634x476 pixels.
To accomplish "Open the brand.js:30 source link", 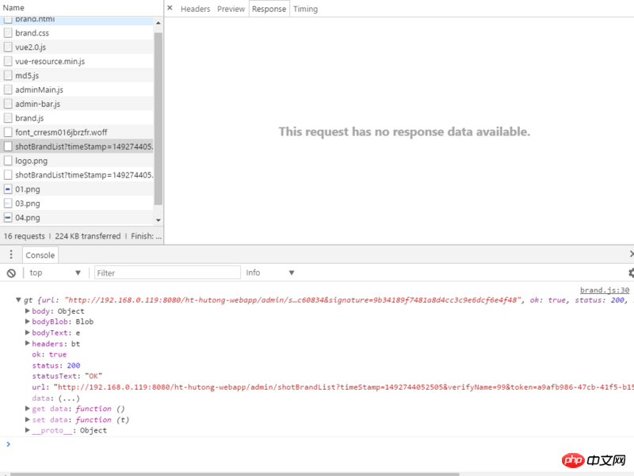I will pos(605,290).
